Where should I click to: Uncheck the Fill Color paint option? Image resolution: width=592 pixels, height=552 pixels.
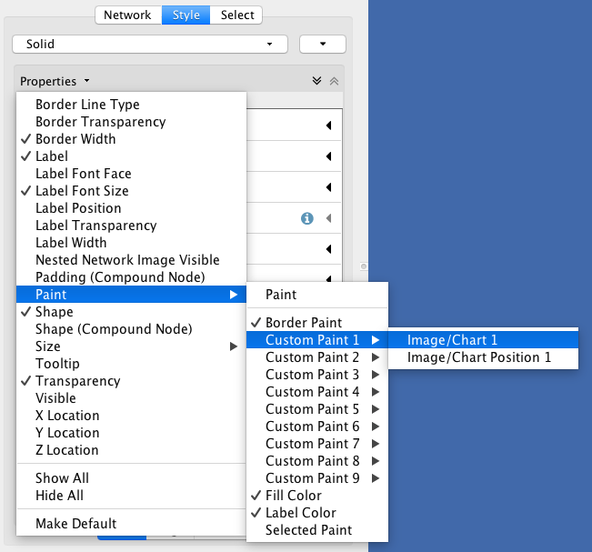[x=293, y=496]
